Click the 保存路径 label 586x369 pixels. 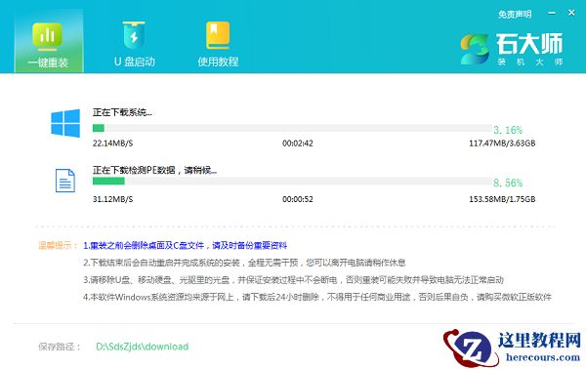pos(60,347)
